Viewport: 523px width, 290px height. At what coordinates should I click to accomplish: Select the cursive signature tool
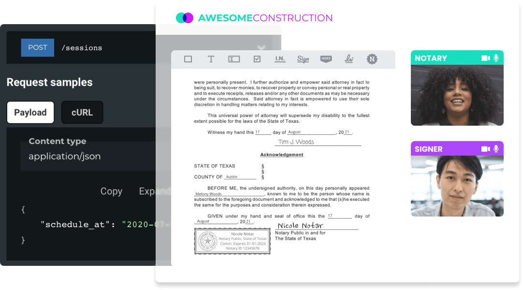(349, 59)
